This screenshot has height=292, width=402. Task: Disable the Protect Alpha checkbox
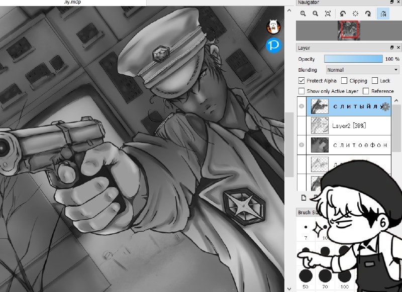pyautogui.click(x=301, y=81)
